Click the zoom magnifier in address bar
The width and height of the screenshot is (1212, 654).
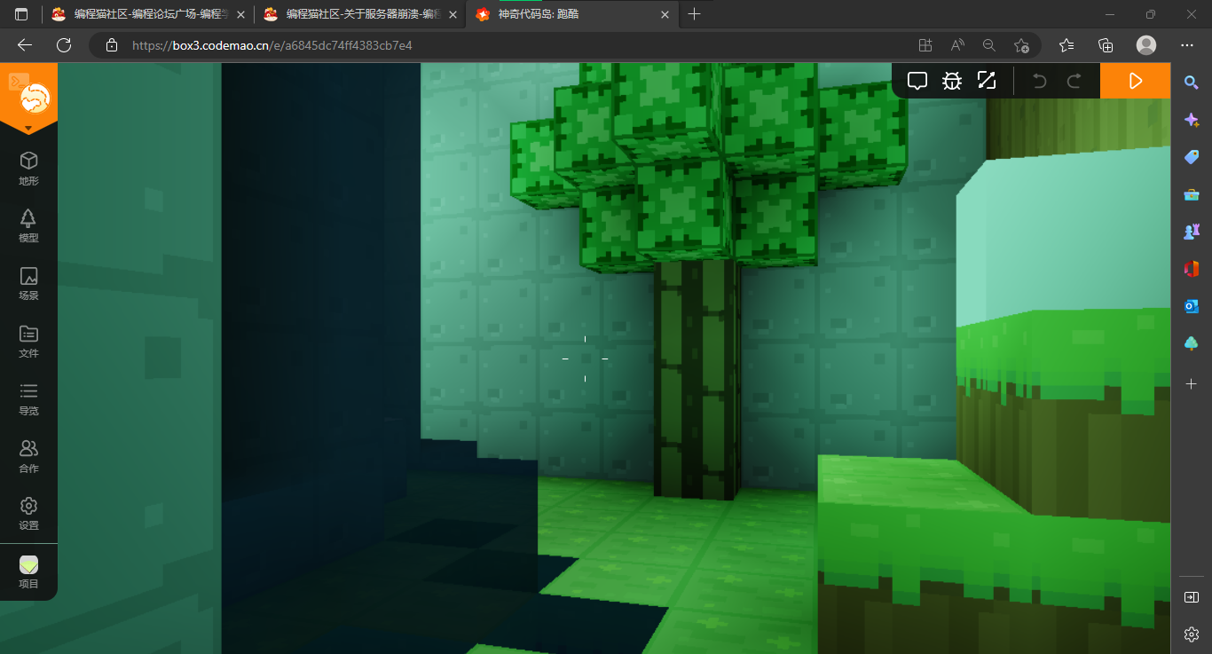989,45
